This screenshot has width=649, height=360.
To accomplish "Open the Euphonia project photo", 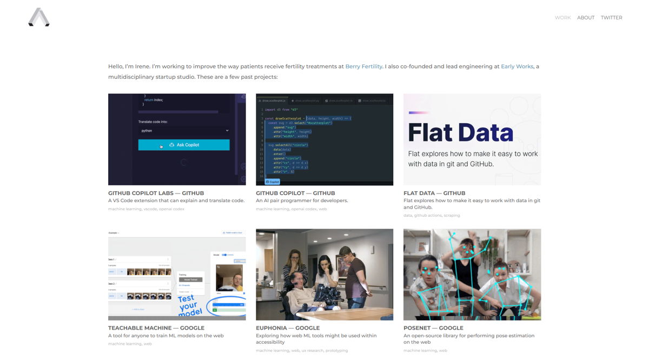I will click(x=325, y=275).
